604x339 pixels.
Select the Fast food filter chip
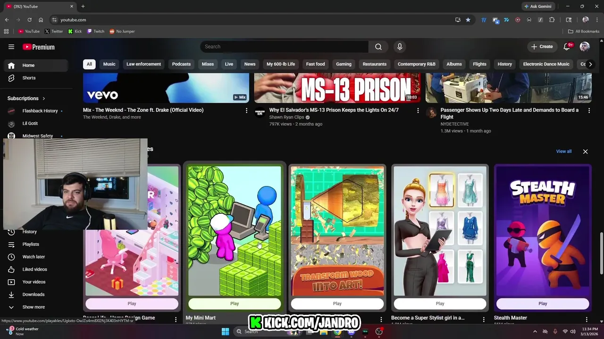315,64
